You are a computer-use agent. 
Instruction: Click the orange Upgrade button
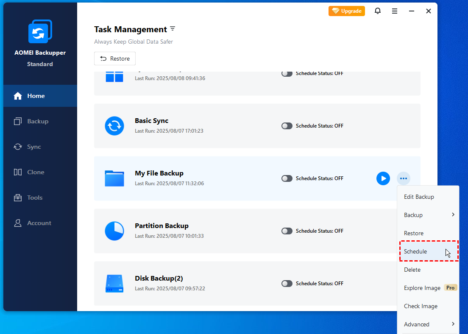pyautogui.click(x=347, y=11)
